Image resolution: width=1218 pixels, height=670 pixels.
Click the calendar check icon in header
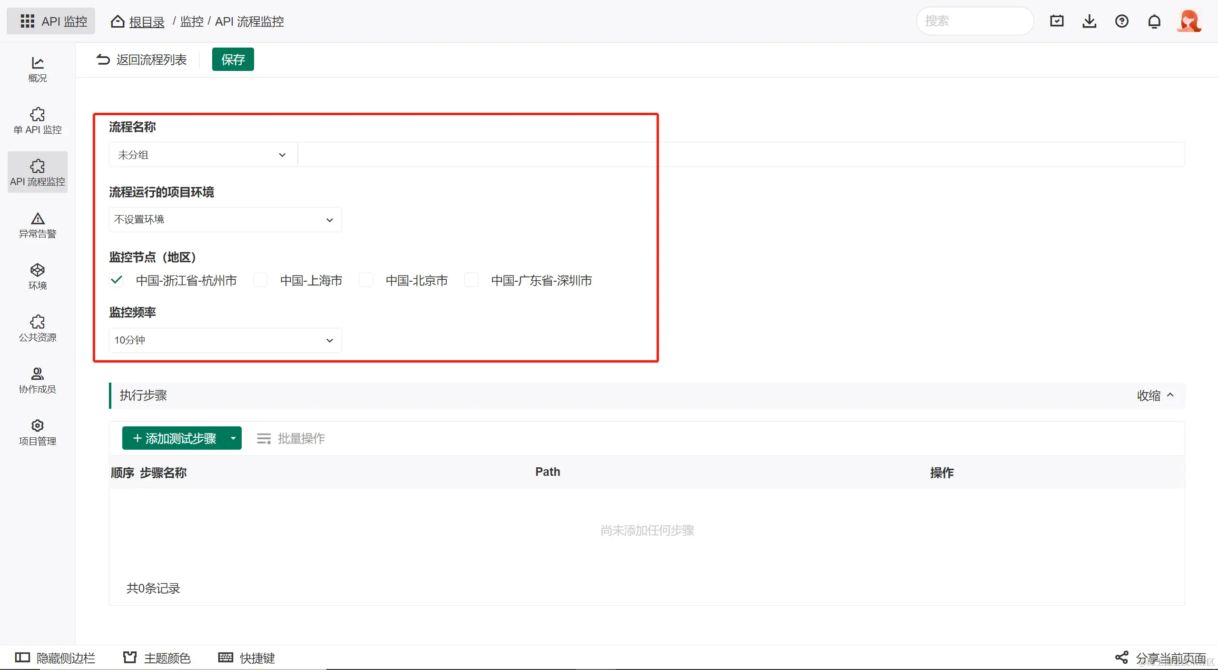1057,21
